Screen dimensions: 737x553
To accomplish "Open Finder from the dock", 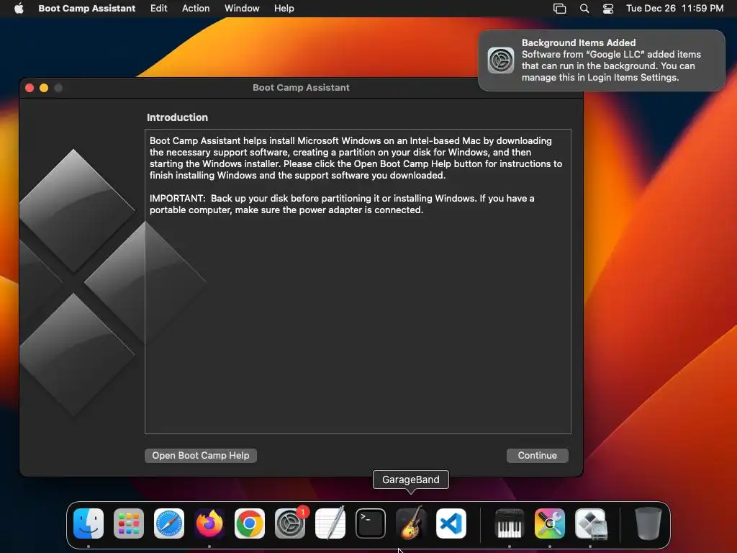I will click(x=89, y=523).
